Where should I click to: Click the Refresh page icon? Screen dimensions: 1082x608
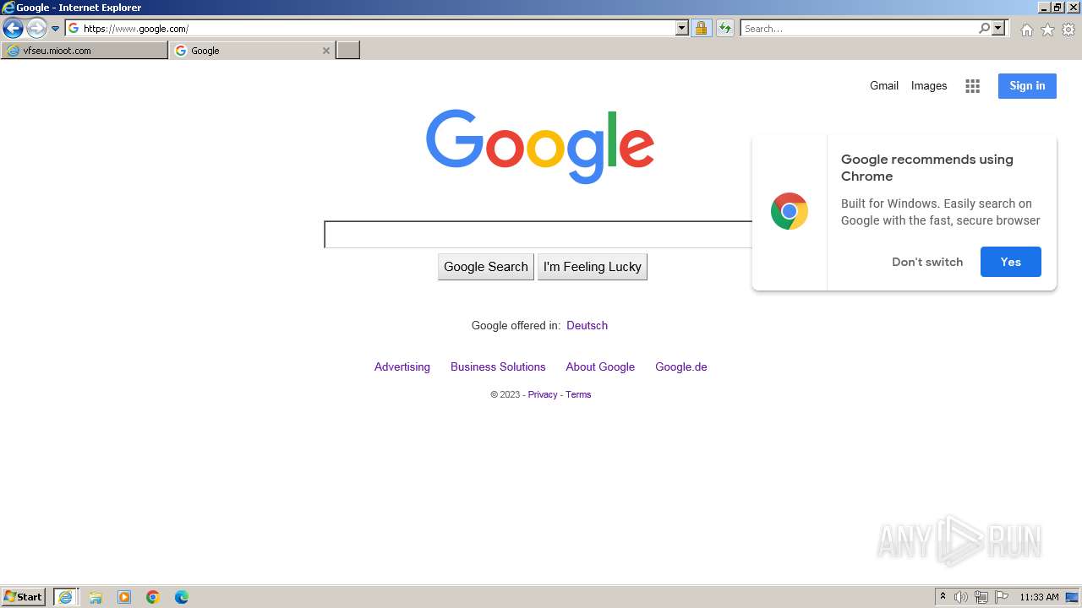724,28
